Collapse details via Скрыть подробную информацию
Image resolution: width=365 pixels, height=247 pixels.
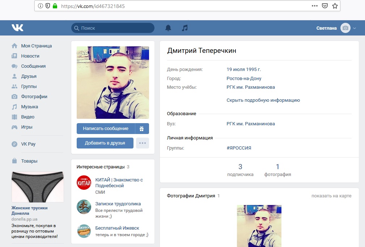pos(263,100)
